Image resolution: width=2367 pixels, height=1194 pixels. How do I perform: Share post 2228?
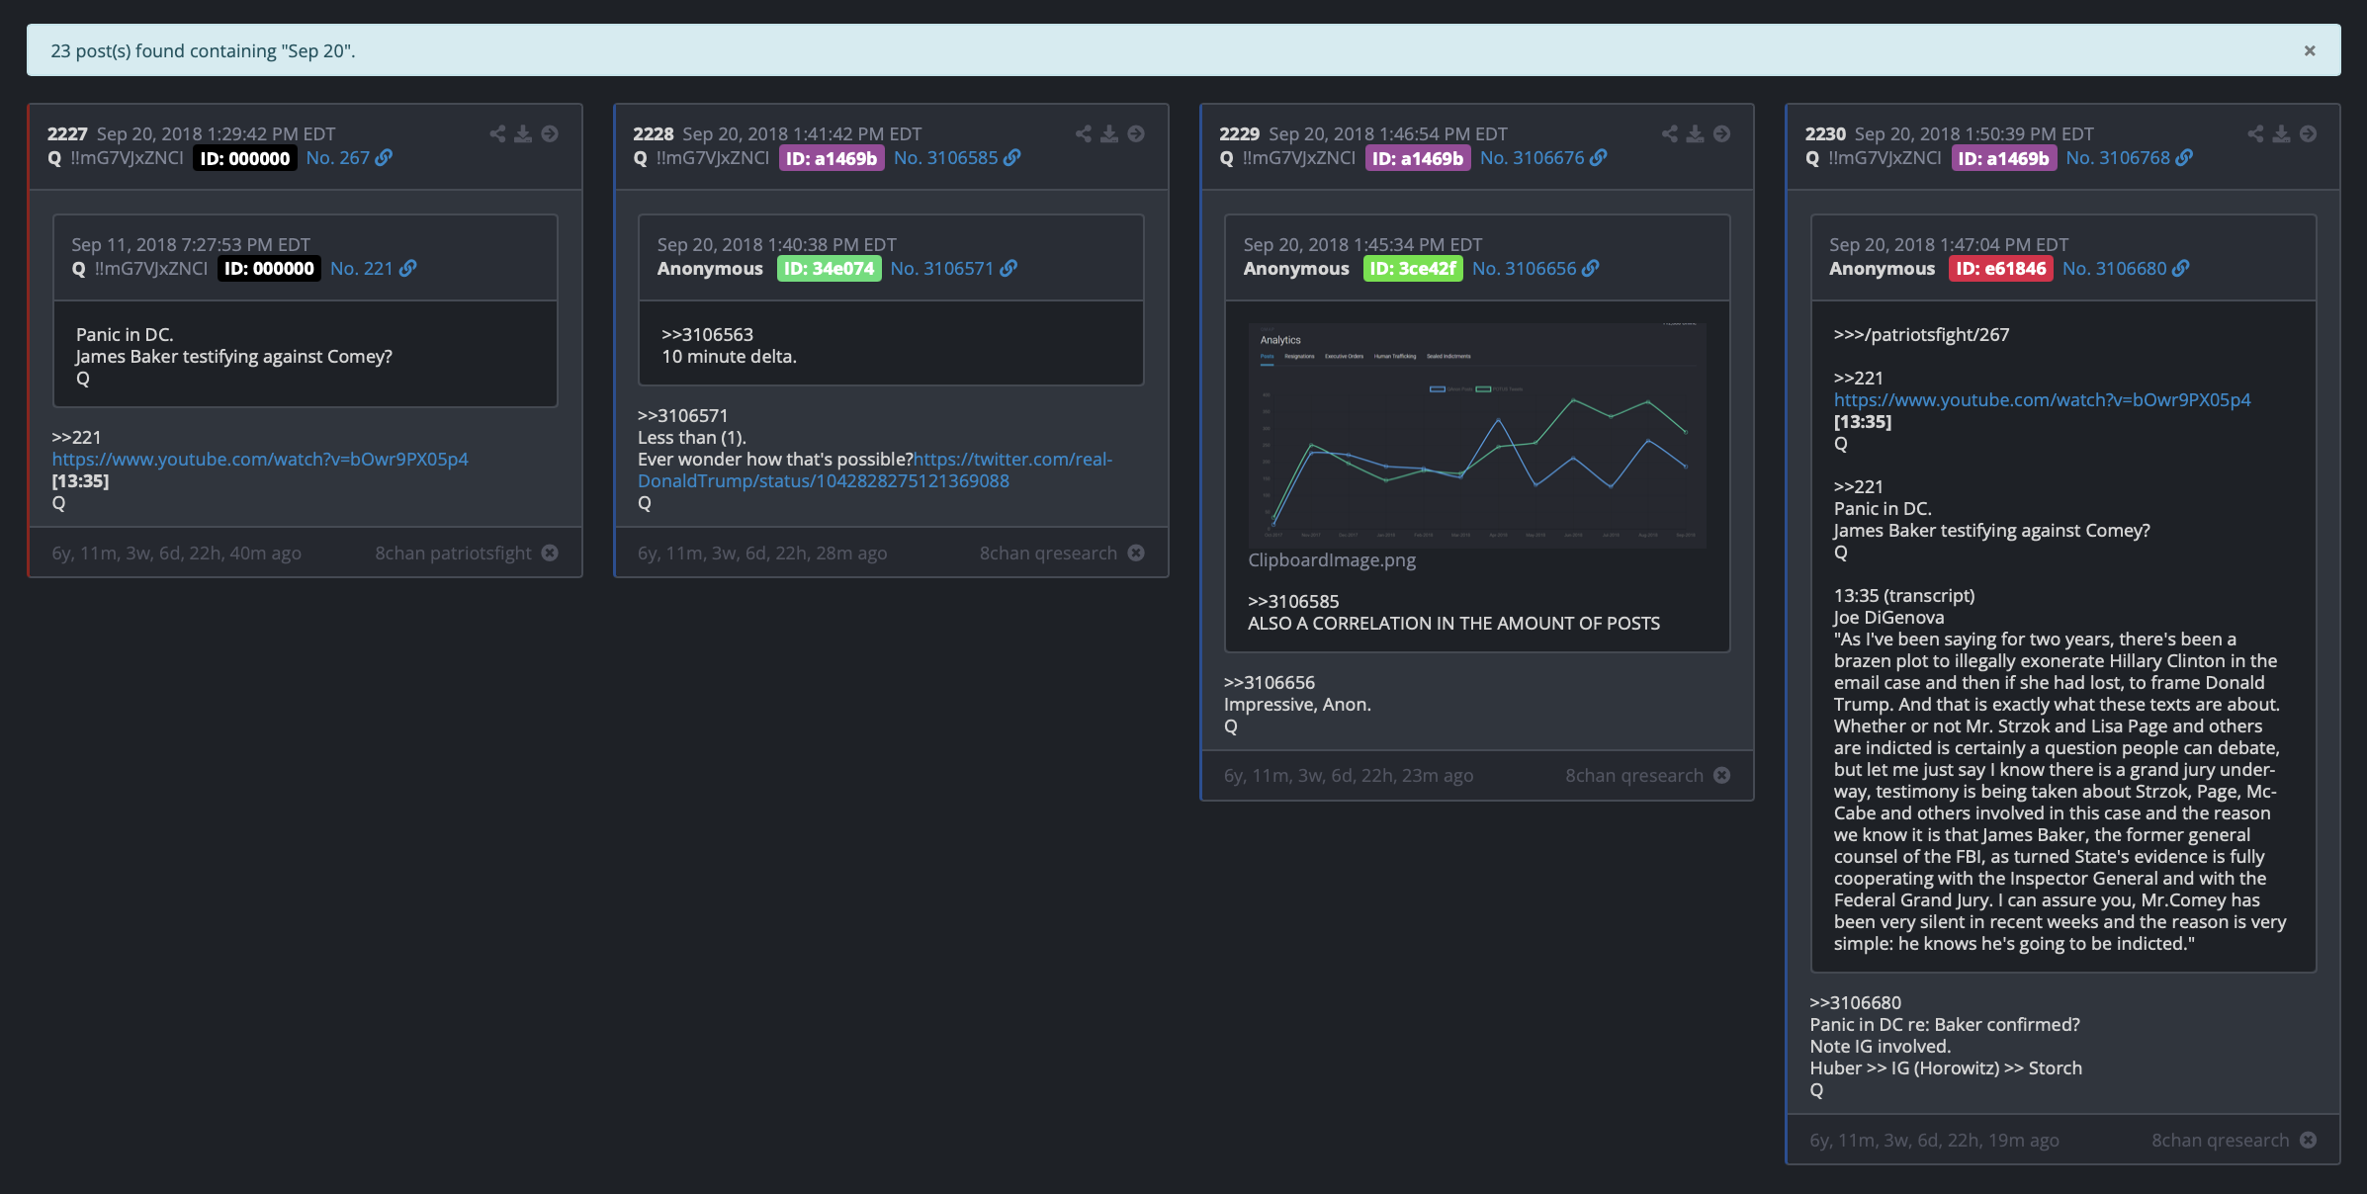1084,133
